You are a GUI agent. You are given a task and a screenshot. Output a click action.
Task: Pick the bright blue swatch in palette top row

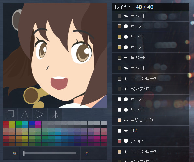[32, 123]
